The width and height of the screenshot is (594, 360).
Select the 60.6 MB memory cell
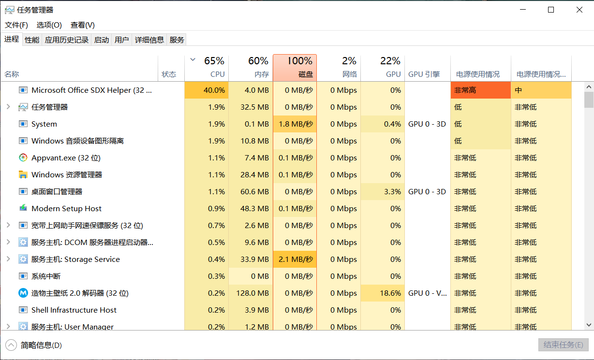click(251, 191)
